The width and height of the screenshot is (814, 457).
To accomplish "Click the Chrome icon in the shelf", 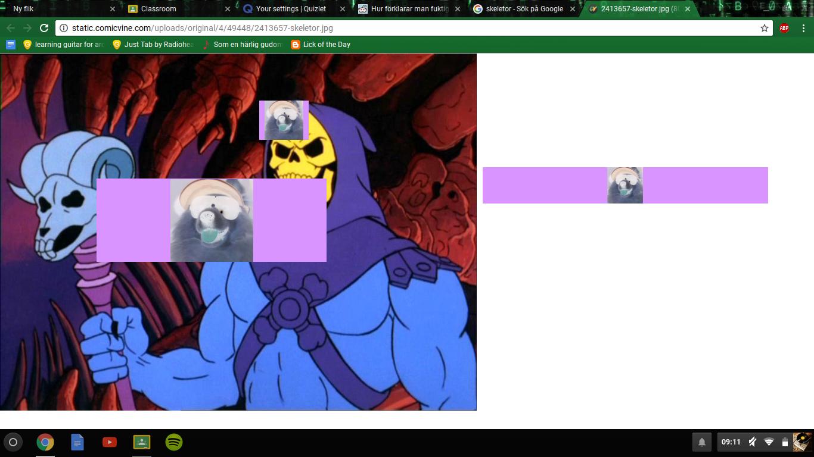I will point(45,442).
